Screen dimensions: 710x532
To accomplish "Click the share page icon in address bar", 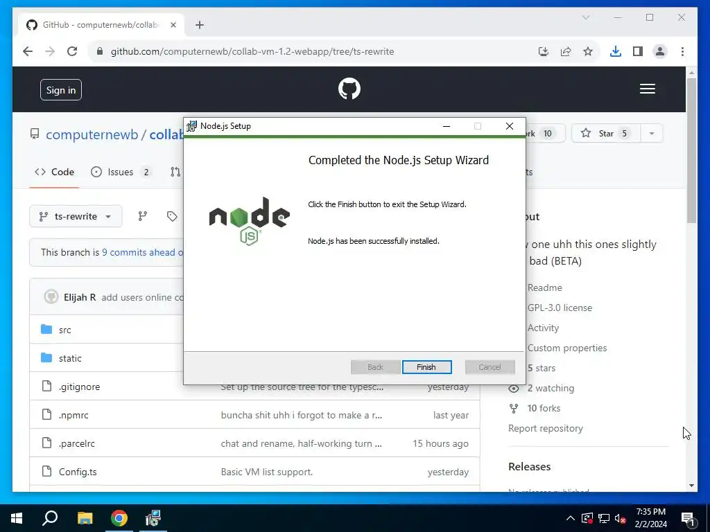I will click(x=566, y=51).
